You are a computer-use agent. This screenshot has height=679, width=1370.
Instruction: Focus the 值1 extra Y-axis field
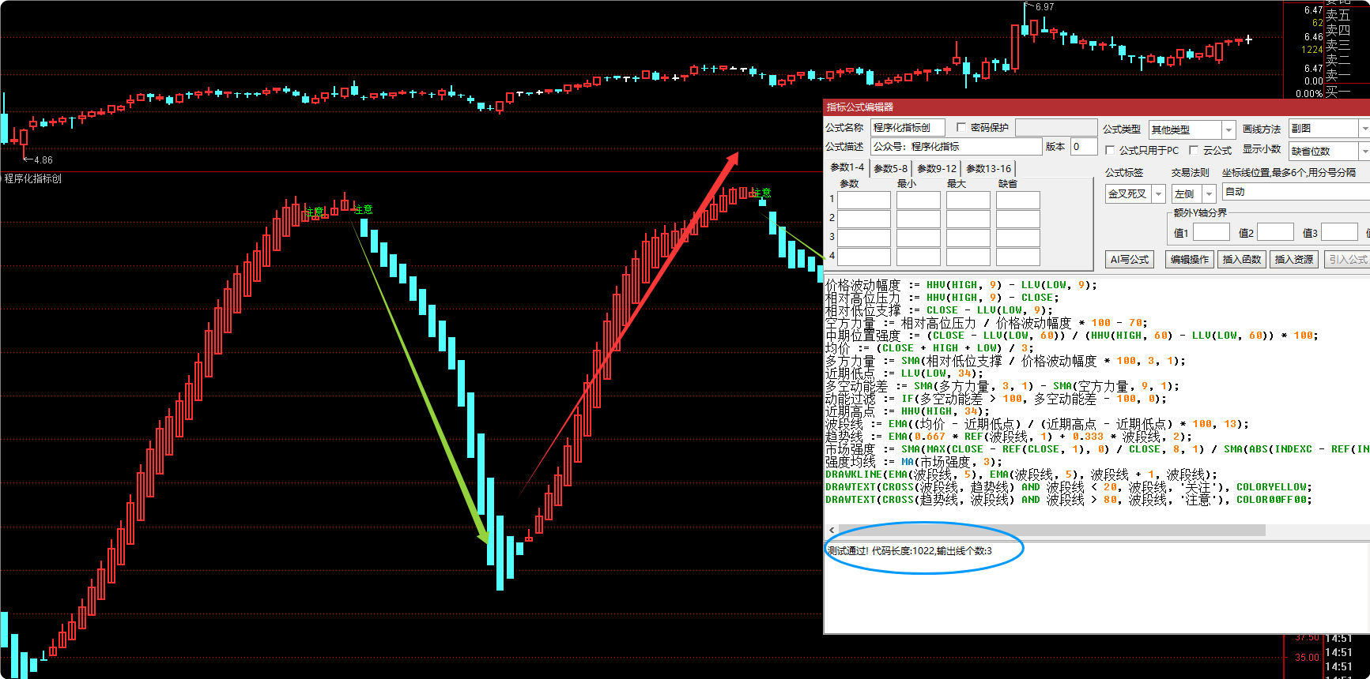click(x=1210, y=232)
